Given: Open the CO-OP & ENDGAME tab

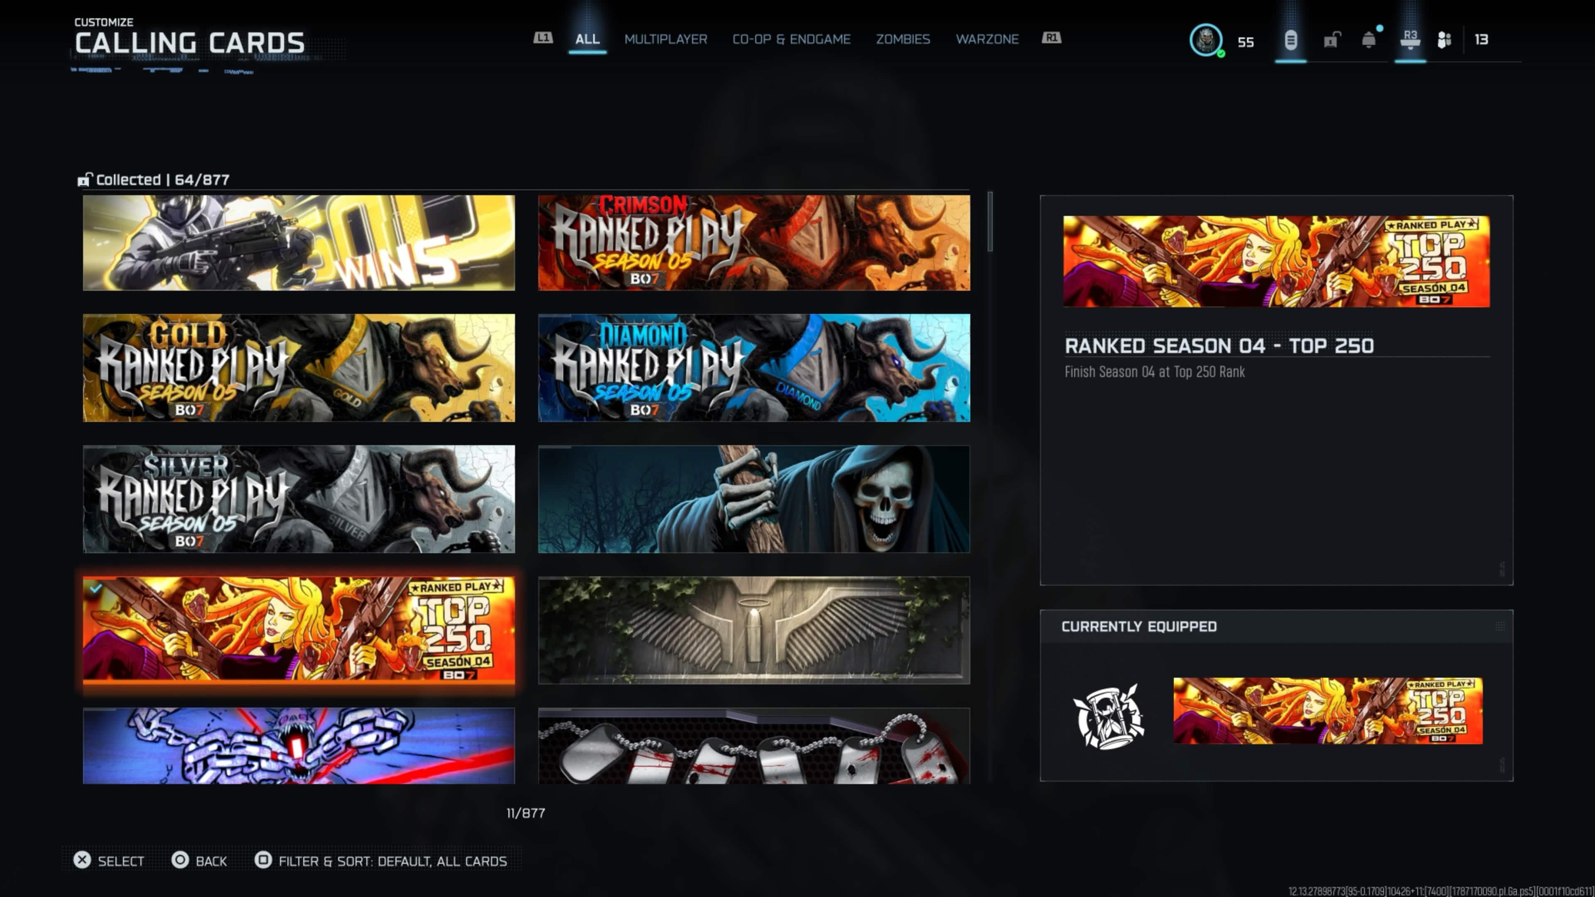Looking at the screenshot, I should pyautogui.click(x=791, y=39).
